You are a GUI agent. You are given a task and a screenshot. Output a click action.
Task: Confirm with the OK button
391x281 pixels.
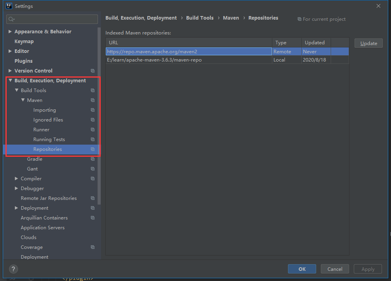pos(302,269)
